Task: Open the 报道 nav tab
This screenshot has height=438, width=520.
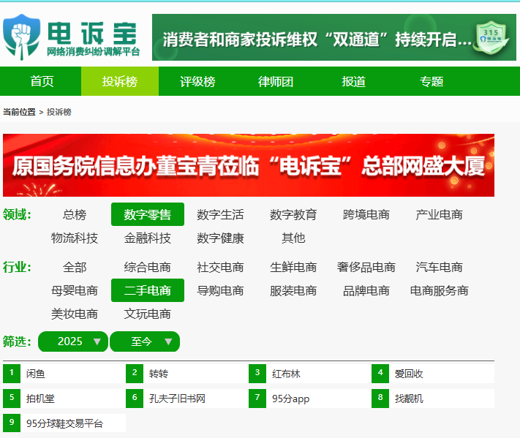Action: (x=353, y=81)
